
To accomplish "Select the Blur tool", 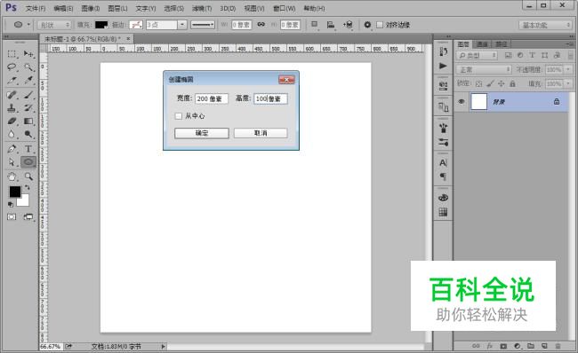I will (x=12, y=134).
